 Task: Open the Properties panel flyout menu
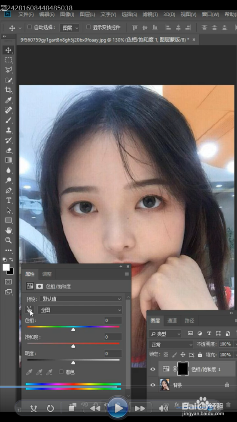pos(127,274)
